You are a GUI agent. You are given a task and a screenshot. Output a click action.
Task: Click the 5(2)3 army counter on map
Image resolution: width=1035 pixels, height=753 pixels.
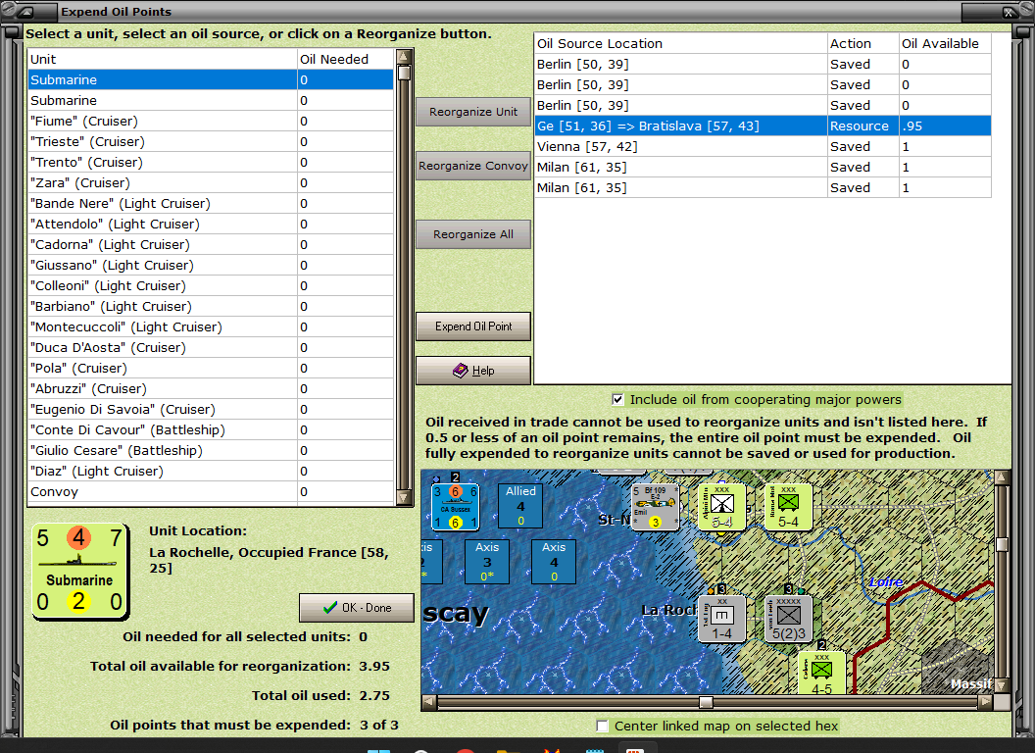(789, 619)
